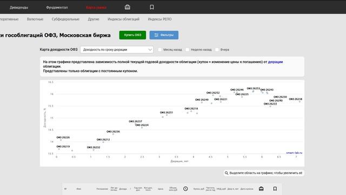Click the ОФЗ 26236 chart label
This screenshot has height=195, width=346.
pos(113,132)
